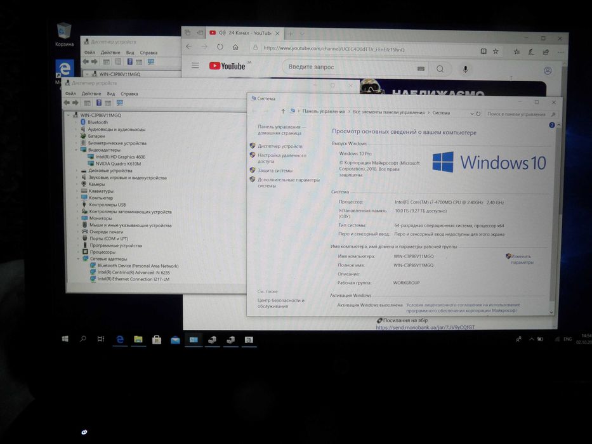Viewport: 592px width, 444px height.
Task: Open Справка menu in front Device Manager
Action: (x=129, y=94)
